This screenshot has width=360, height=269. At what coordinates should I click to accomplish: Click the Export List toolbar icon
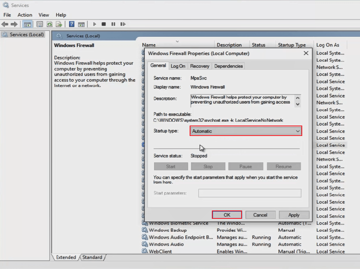click(59, 24)
